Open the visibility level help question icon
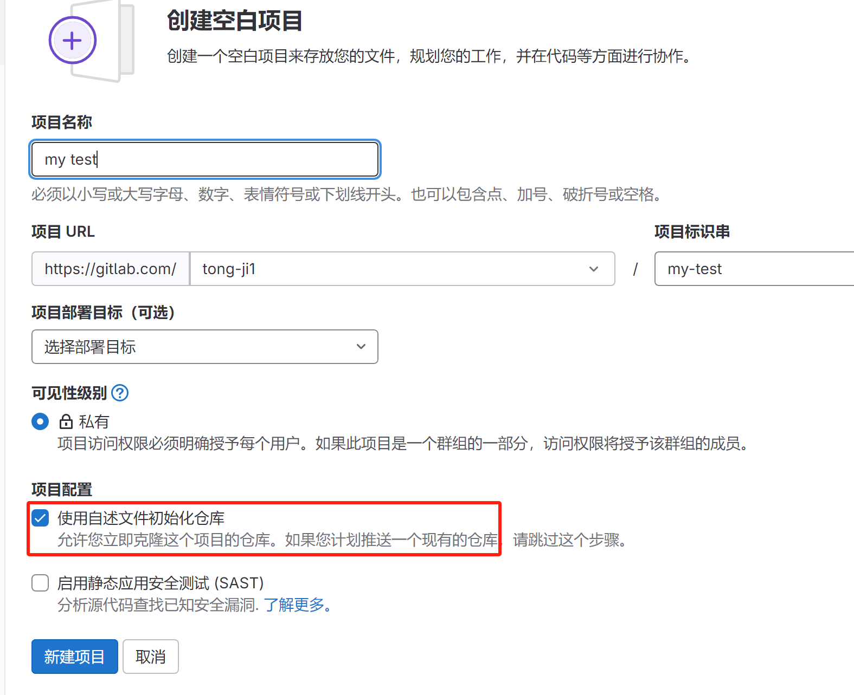Image resolution: width=854 pixels, height=695 pixels. (120, 393)
